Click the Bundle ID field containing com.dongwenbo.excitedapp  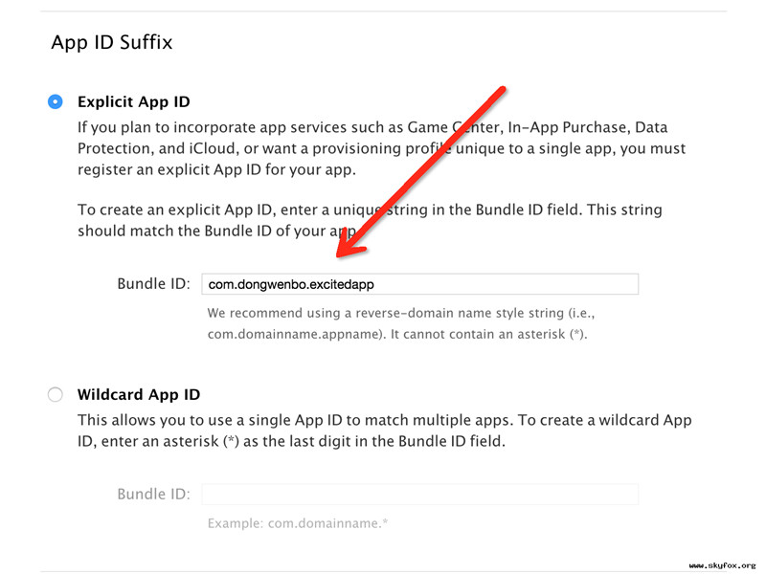(x=419, y=284)
